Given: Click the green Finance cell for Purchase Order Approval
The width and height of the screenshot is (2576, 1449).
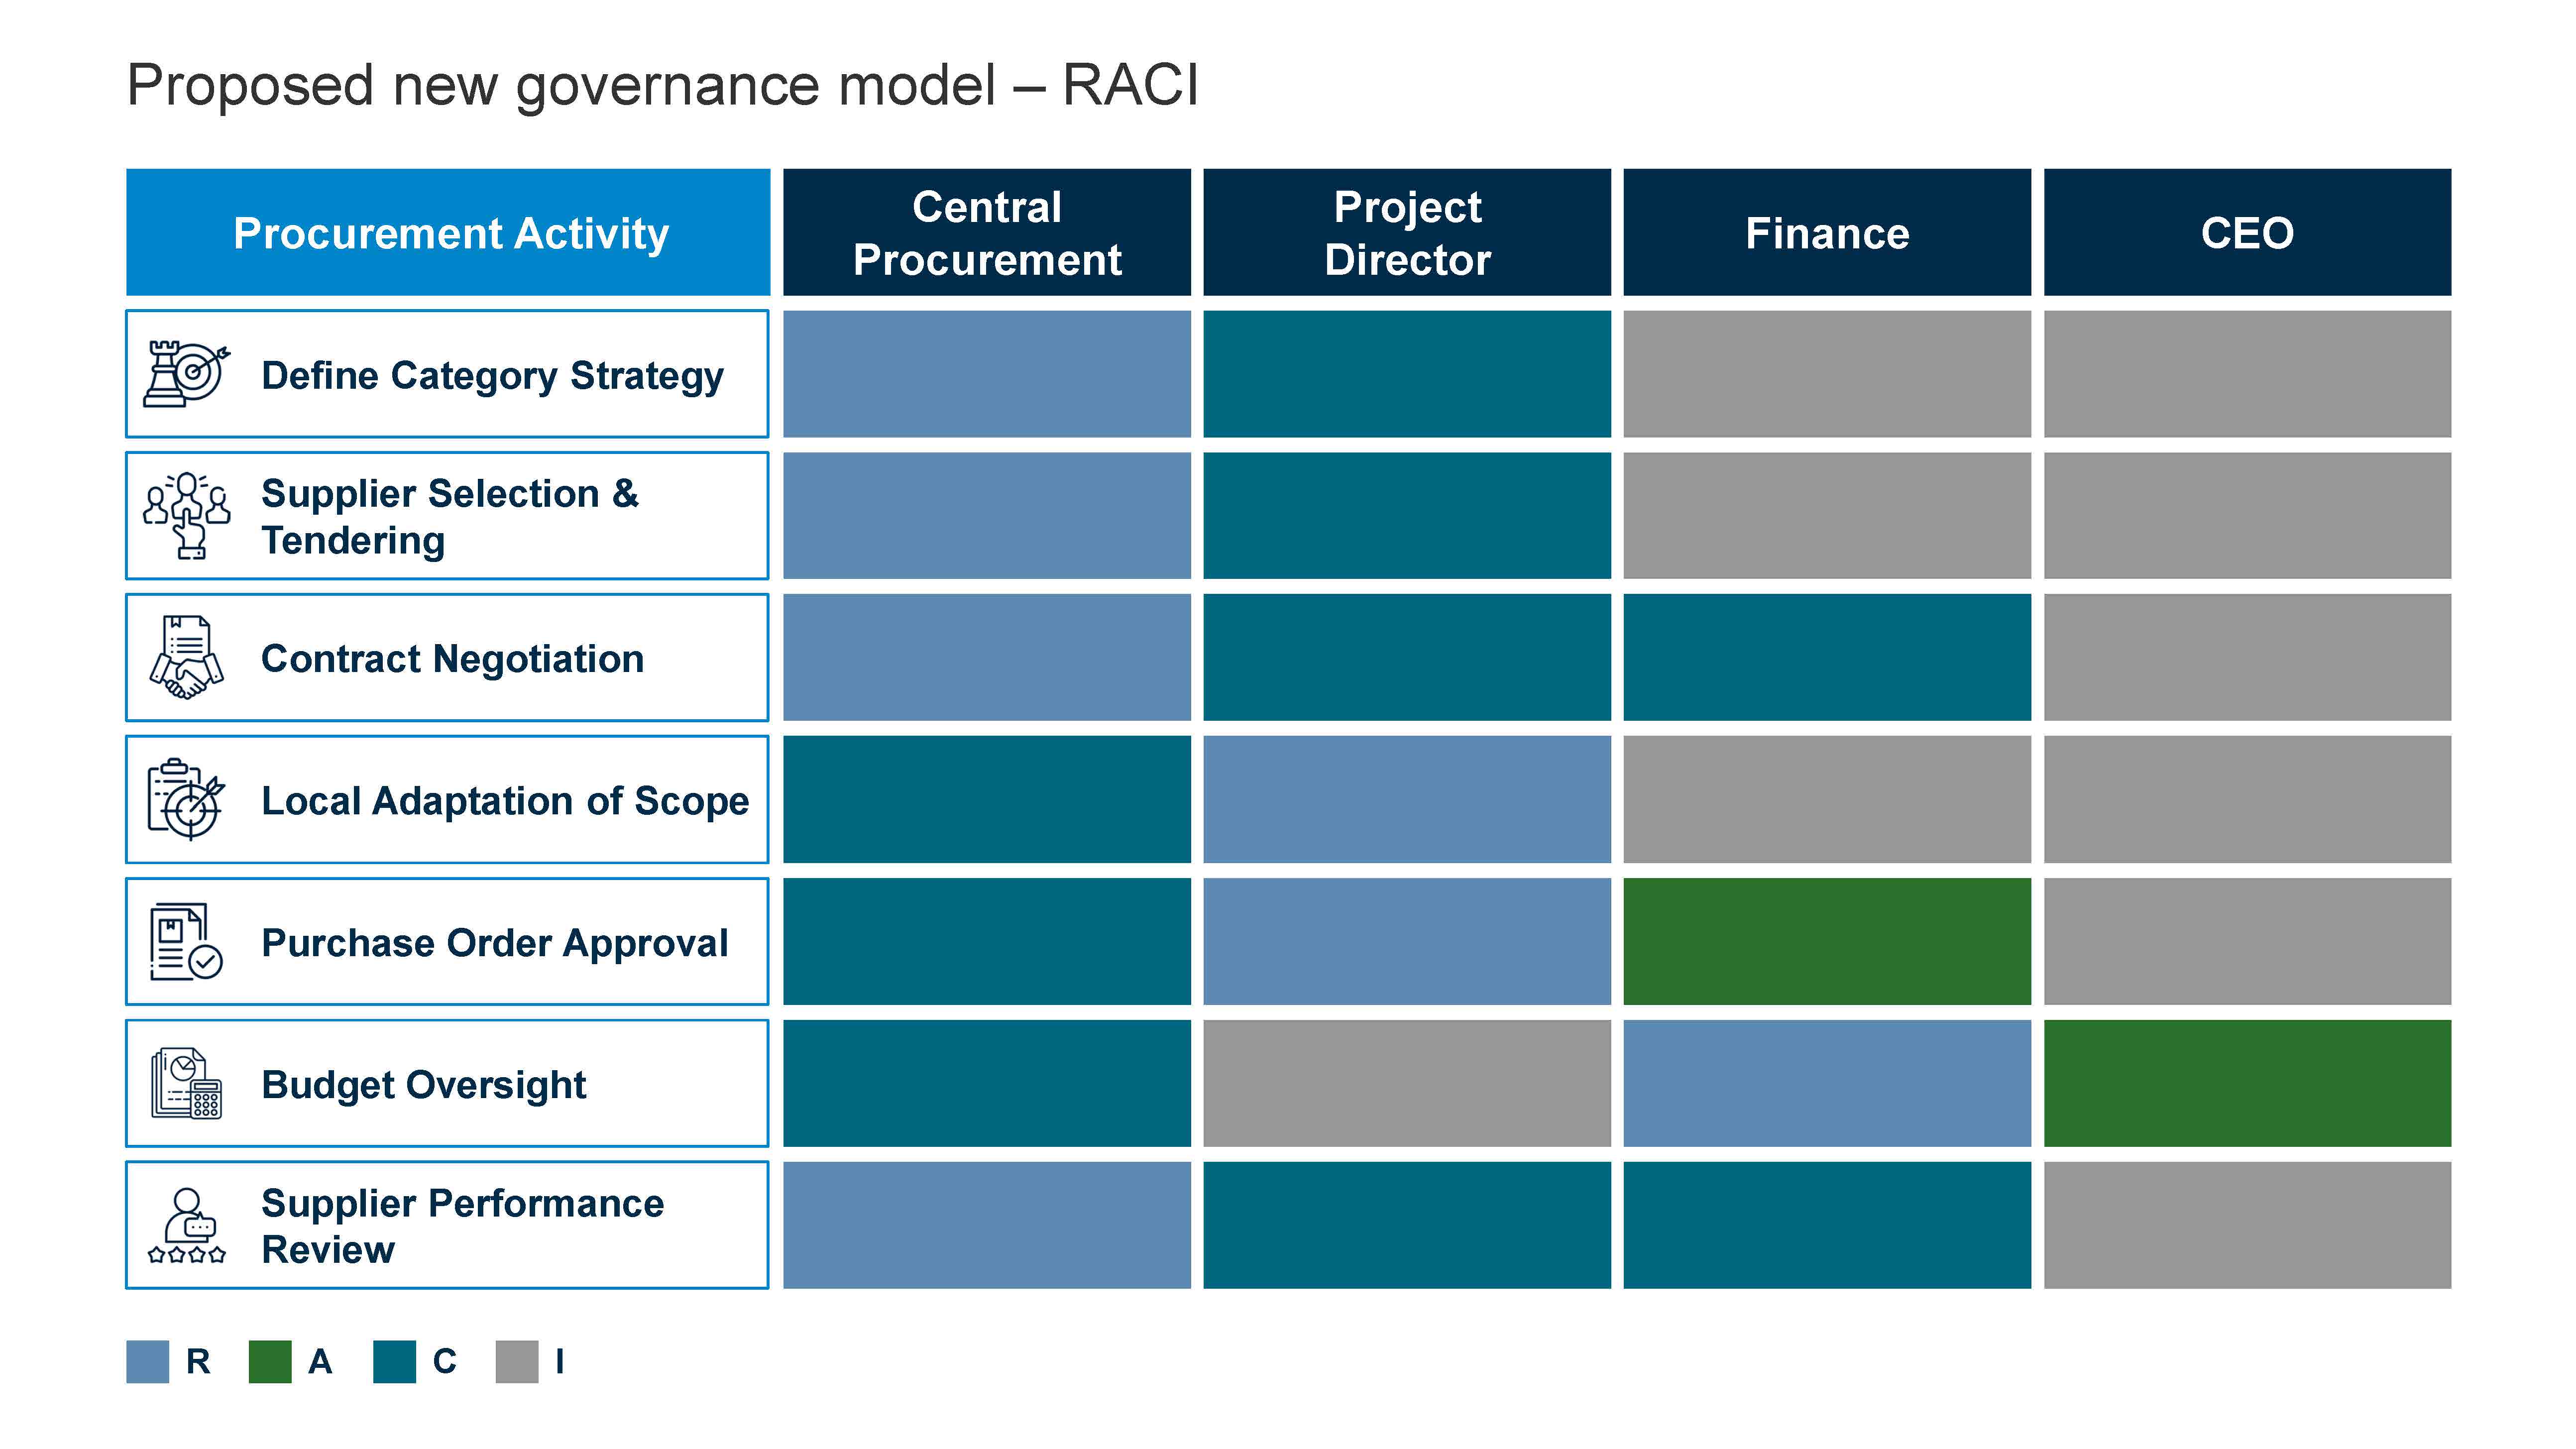Looking at the screenshot, I should pyautogui.click(x=1827, y=941).
